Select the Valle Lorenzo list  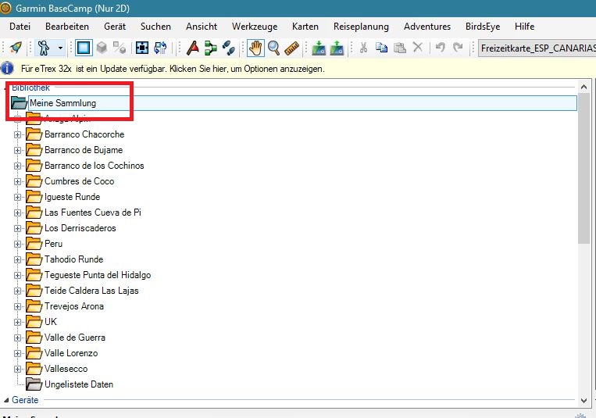click(x=71, y=353)
